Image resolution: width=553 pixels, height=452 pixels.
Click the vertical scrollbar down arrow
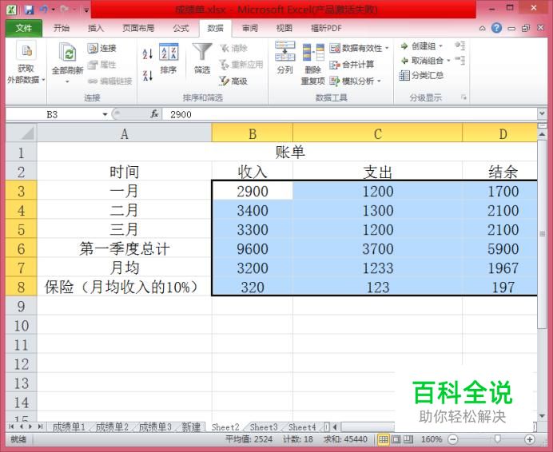[x=542, y=416]
